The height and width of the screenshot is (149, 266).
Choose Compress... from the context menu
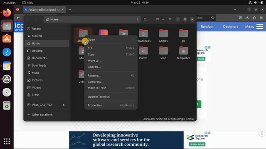(111, 82)
